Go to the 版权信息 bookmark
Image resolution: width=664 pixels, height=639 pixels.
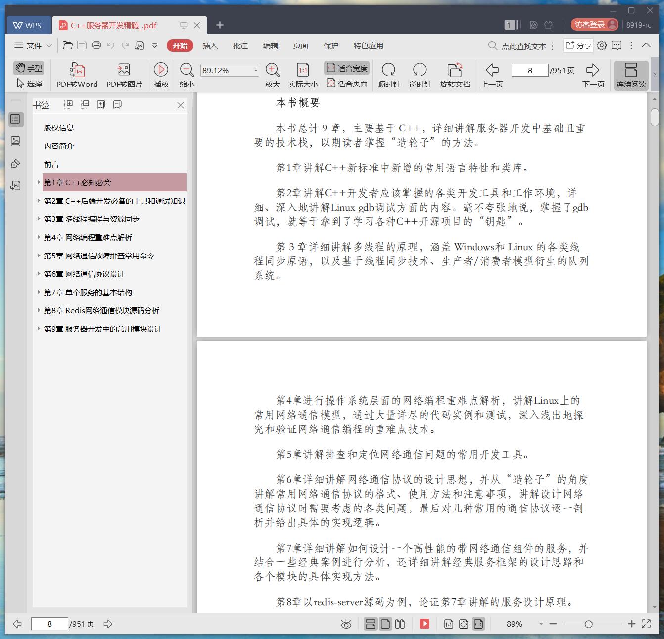pos(59,128)
